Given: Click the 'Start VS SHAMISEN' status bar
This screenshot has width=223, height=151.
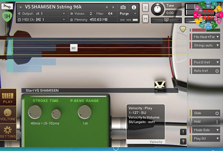Looking at the screenshot, I should pyautogui.click(x=100, y=90).
